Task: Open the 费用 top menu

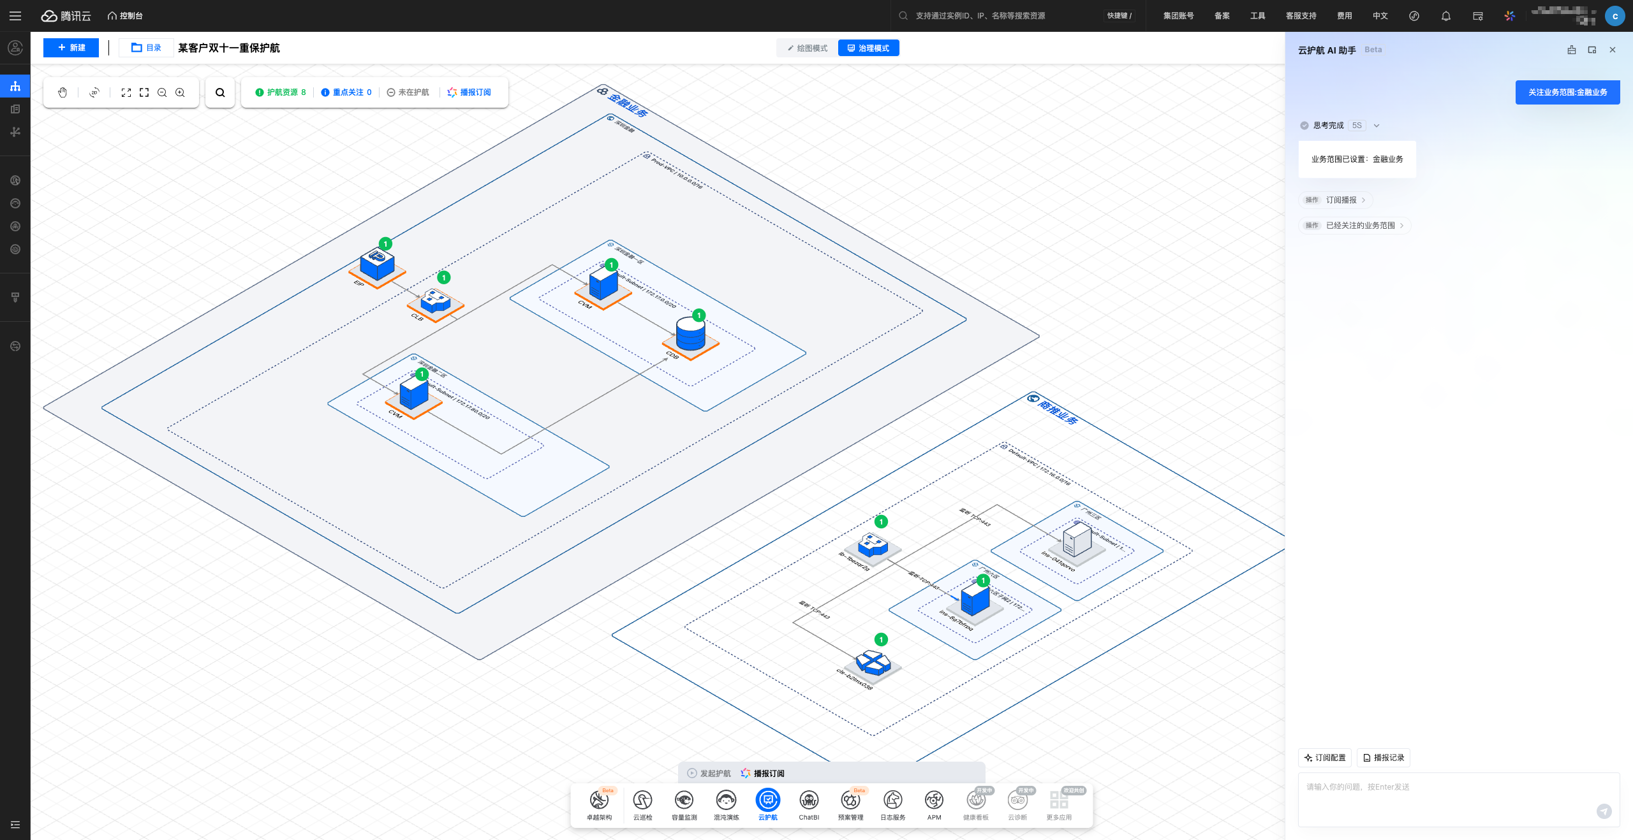Action: (x=1344, y=16)
